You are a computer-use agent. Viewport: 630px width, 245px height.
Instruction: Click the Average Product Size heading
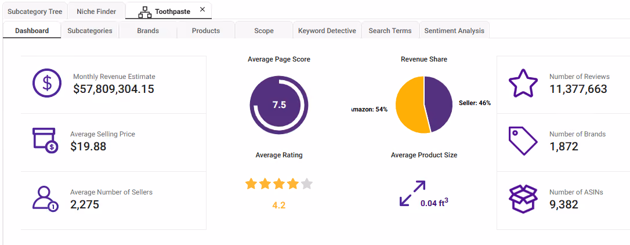click(x=424, y=155)
